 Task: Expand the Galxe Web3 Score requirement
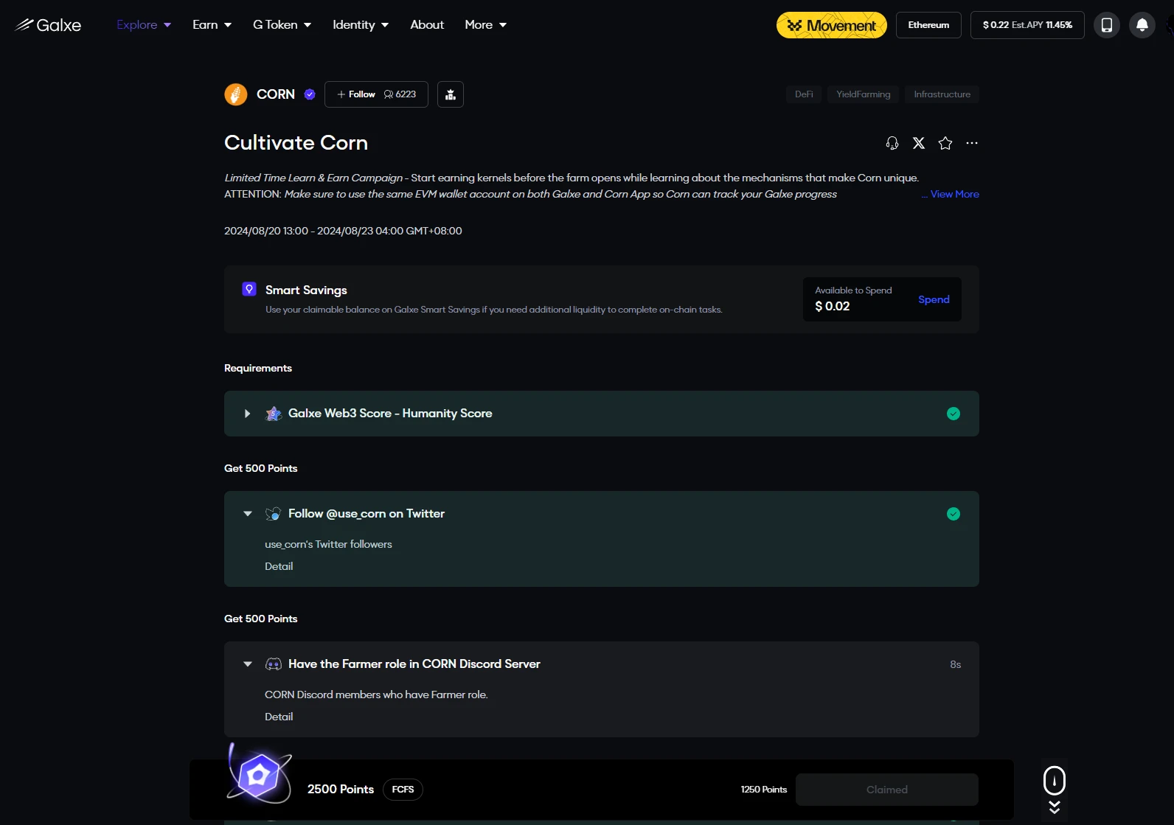pos(248,414)
